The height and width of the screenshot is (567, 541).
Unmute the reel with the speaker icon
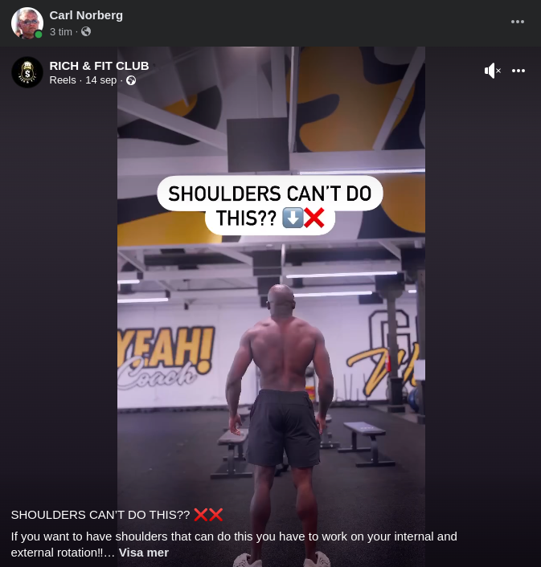(x=493, y=71)
